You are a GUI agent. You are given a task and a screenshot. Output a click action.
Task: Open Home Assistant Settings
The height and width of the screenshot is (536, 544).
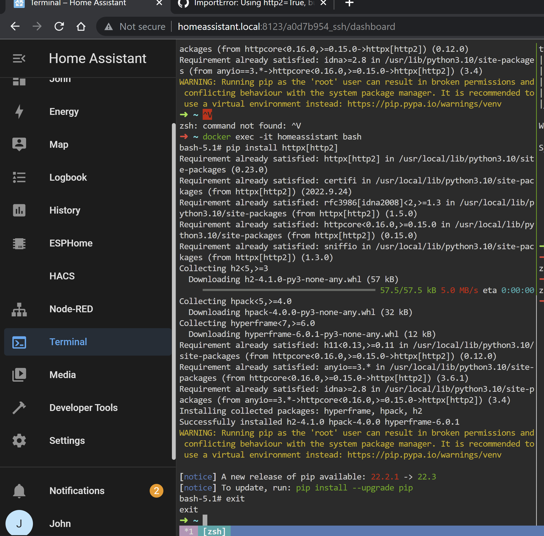tap(67, 440)
